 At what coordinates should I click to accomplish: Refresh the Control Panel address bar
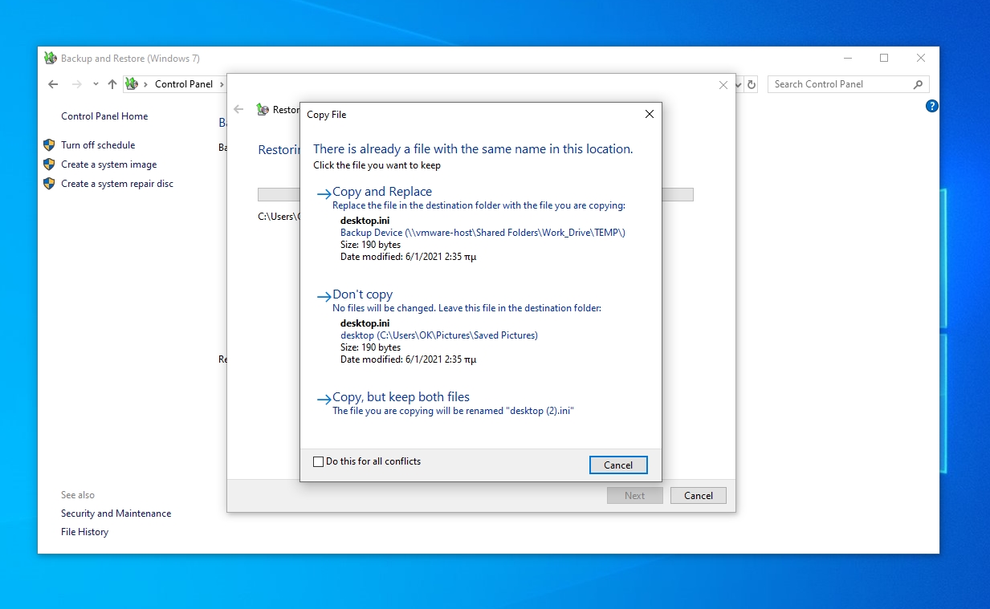(x=752, y=84)
